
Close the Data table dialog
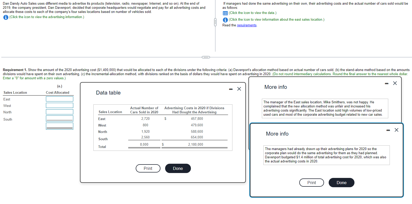click(x=239, y=89)
